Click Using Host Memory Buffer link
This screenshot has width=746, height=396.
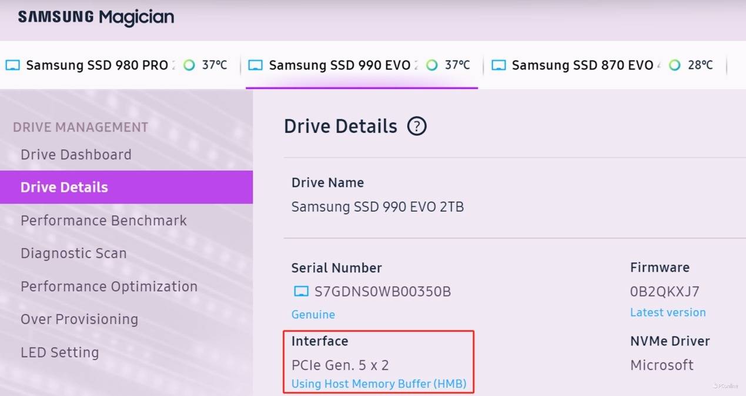click(379, 384)
